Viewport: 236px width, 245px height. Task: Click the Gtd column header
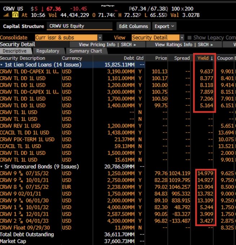[x=140, y=58]
